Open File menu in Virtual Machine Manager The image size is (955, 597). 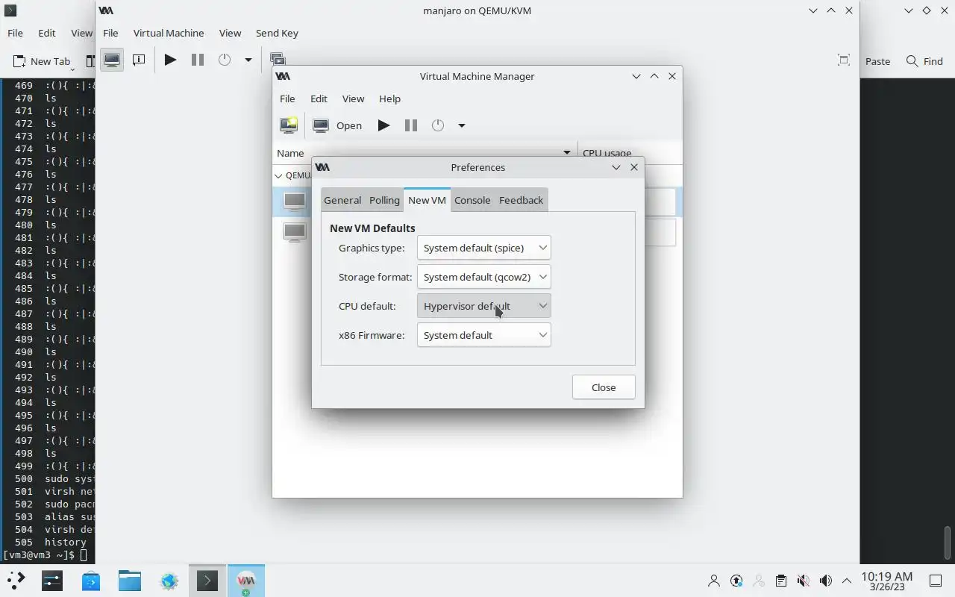(x=287, y=99)
